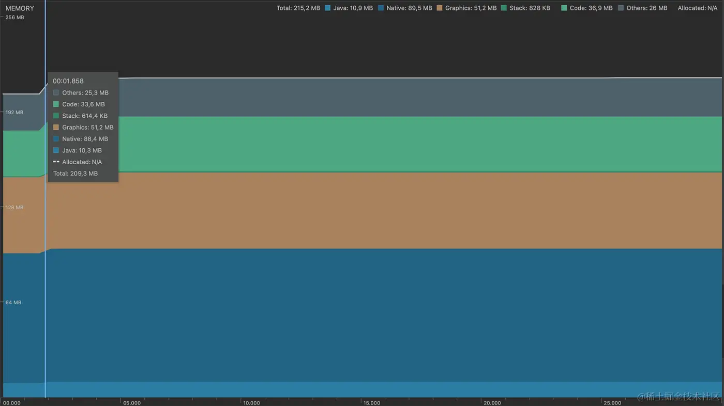Click the dashed Allocated marker in tooltip
724x406 pixels.
pyautogui.click(x=56, y=162)
